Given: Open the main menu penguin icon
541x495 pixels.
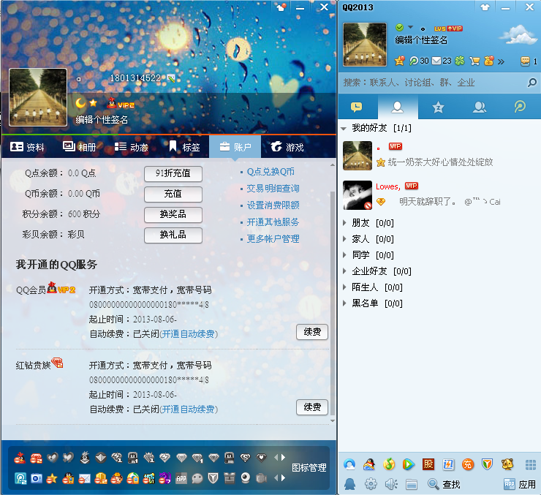Looking at the screenshot, I should click(349, 484).
